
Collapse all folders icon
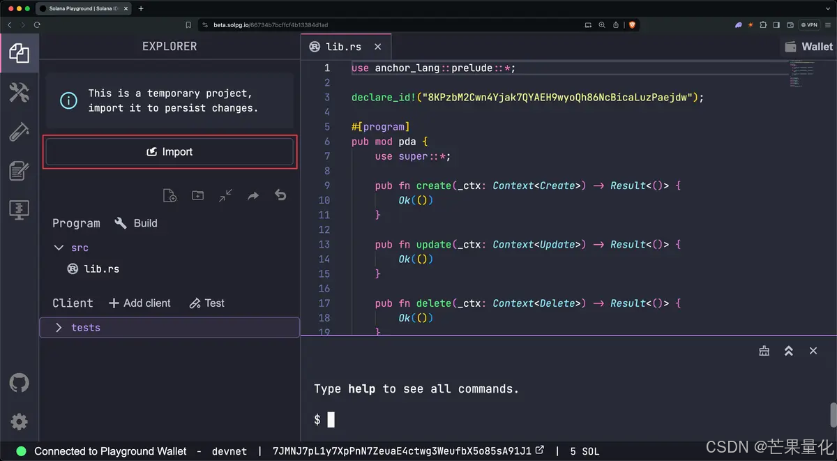[225, 195]
